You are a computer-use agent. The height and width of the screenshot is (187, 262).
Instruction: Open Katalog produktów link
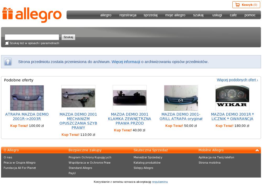tap(147, 163)
